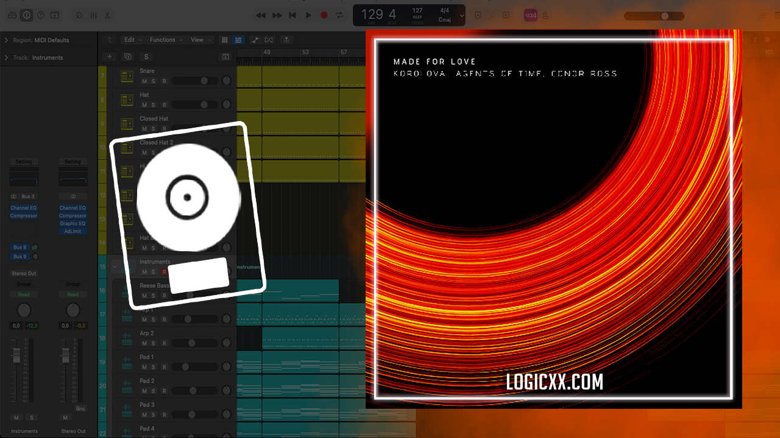Viewport: 780px width, 438px height.
Task: Solo the Pad 1 track
Action: pos(154,367)
